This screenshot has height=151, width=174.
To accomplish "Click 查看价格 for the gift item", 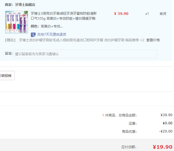I will tap(153, 40).
